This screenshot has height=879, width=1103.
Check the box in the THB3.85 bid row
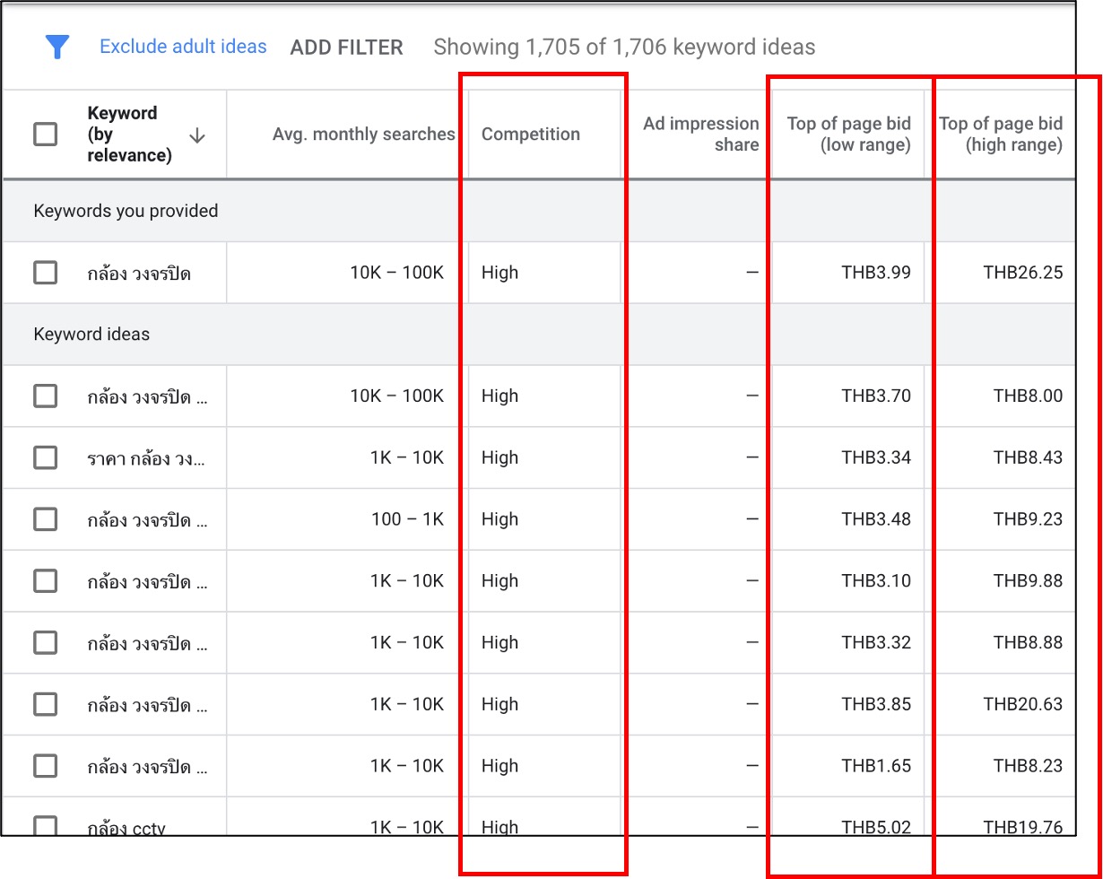point(45,704)
